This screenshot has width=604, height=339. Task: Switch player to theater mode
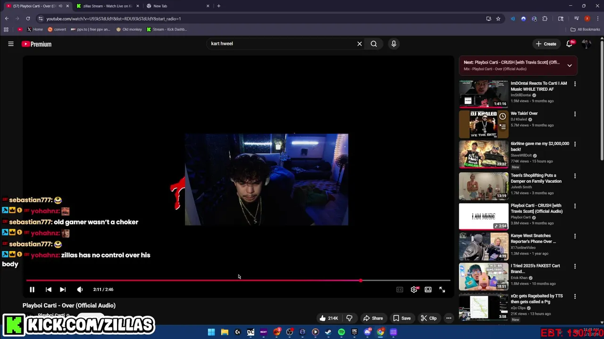click(x=428, y=290)
